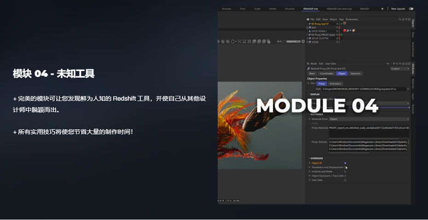Click the folder browse icon beside Path

pyautogui.click(x=408, y=89)
